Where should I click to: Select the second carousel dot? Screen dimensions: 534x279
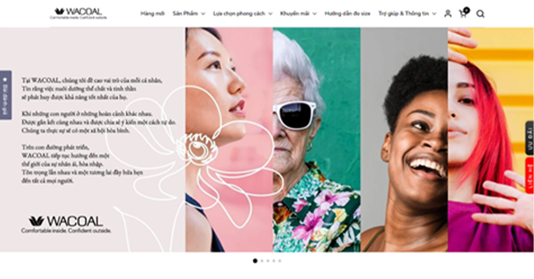[x=262, y=261]
